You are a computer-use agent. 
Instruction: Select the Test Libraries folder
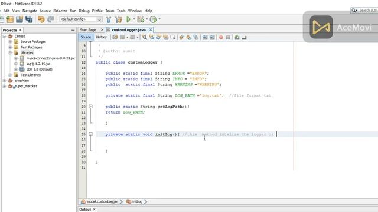31,75
